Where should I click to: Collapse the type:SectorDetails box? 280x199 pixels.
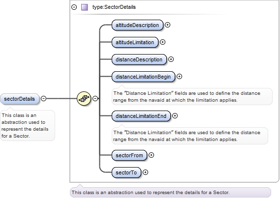(x=74, y=7)
